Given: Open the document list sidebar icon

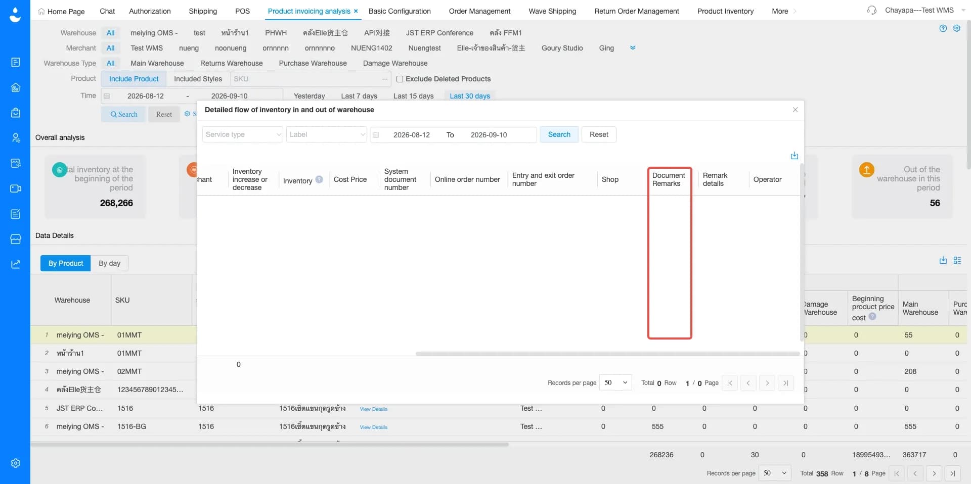Looking at the screenshot, I should [x=16, y=62].
